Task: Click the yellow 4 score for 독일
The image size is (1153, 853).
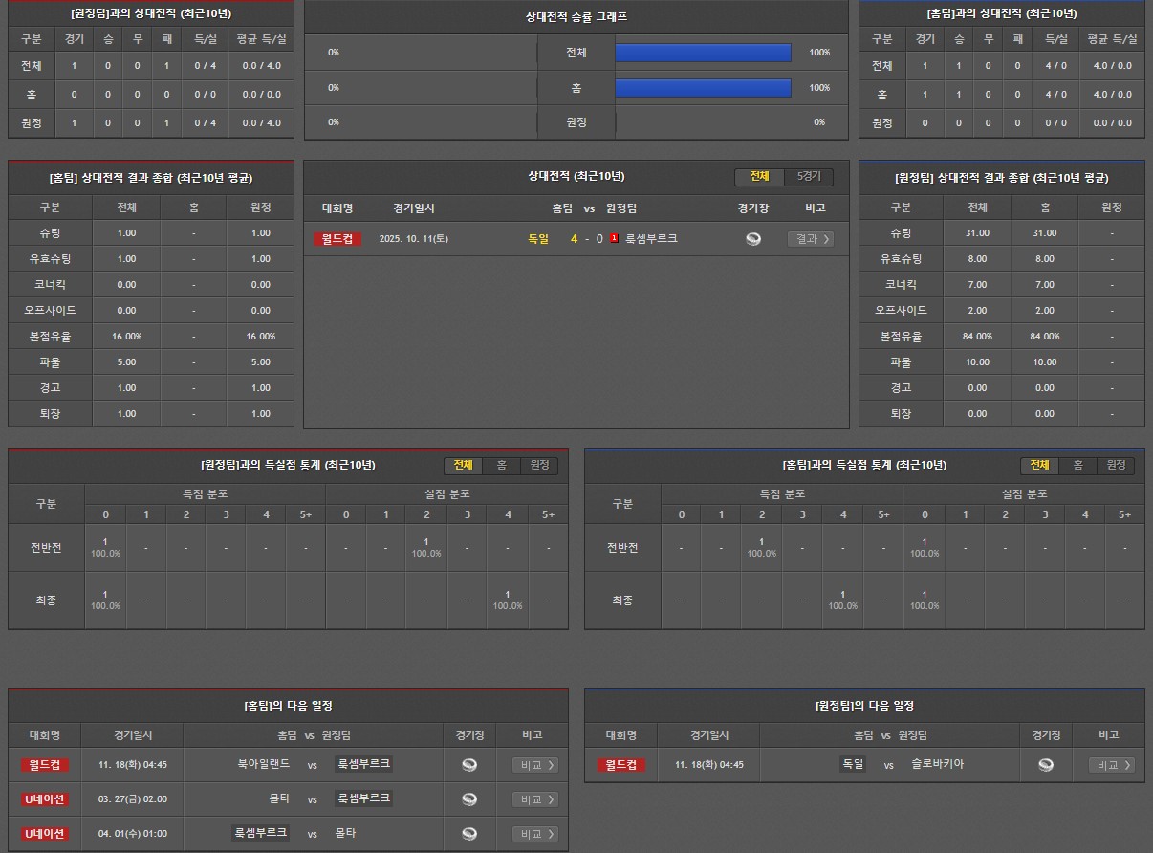Action: [x=574, y=239]
